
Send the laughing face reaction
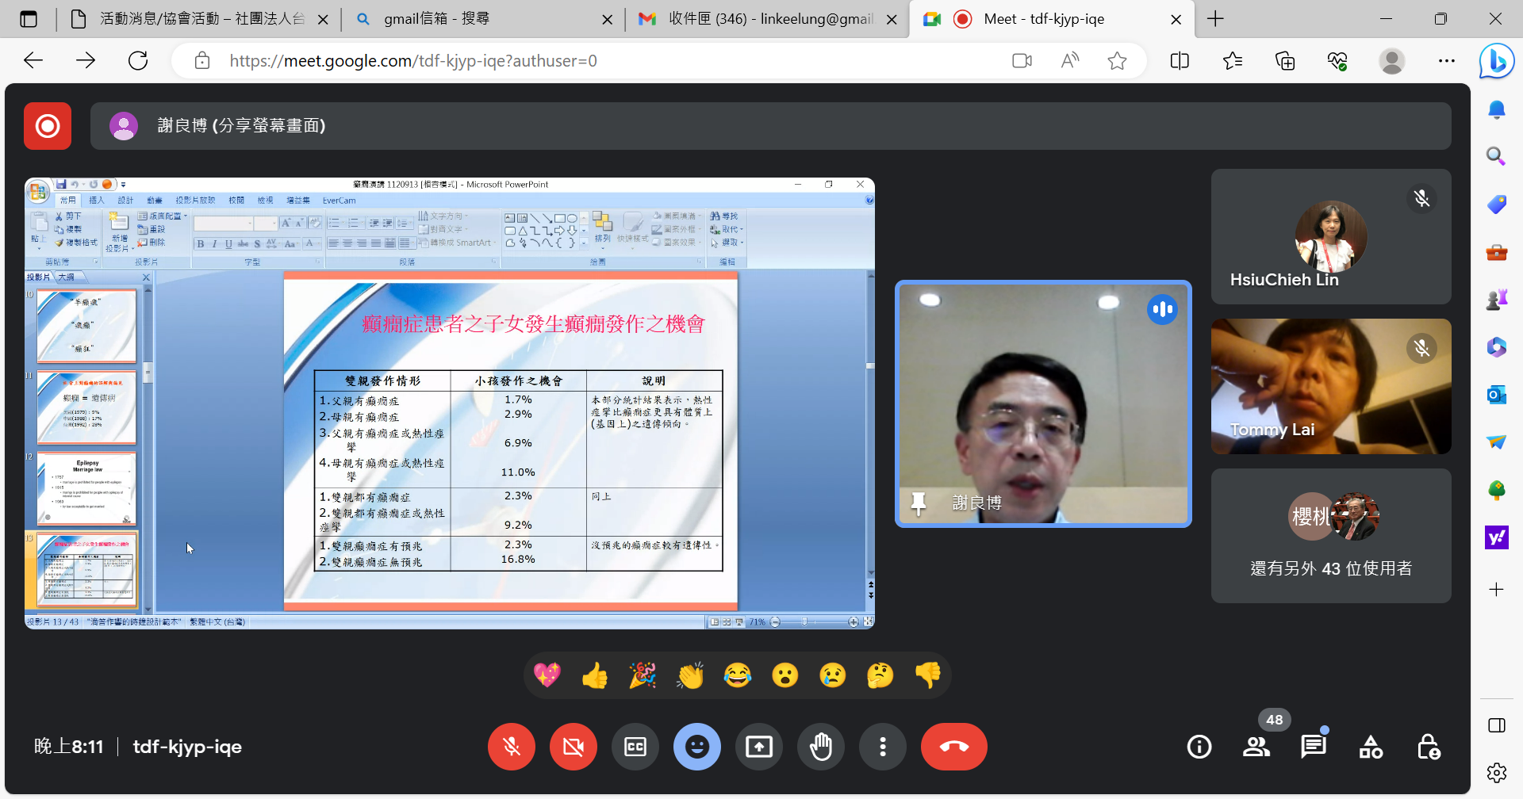738,675
